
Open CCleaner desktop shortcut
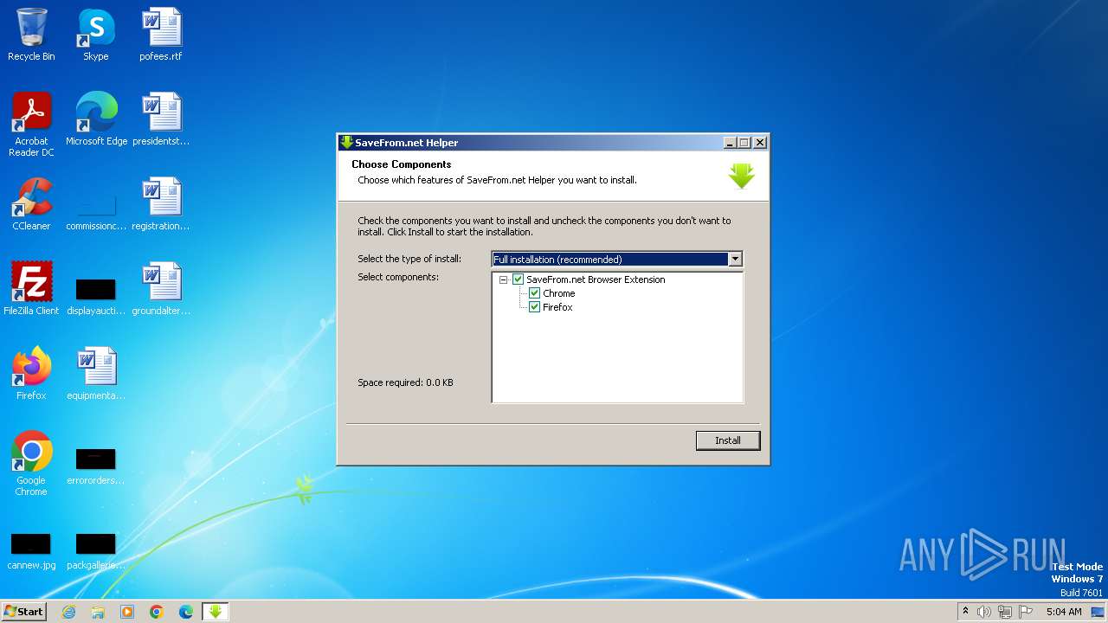pyautogui.click(x=31, y=203)
